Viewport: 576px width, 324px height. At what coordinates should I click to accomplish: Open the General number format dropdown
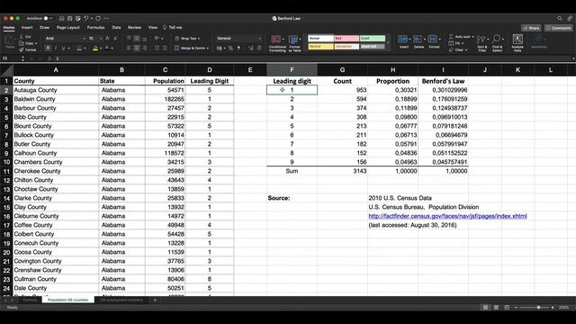[238, 38]
